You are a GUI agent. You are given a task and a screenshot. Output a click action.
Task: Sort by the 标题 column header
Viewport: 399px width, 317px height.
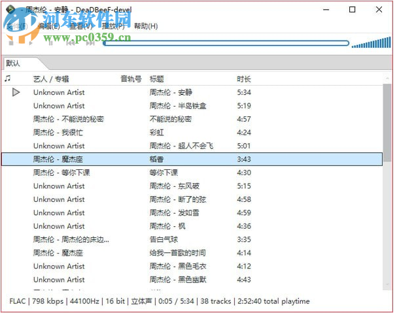[157, 80]
